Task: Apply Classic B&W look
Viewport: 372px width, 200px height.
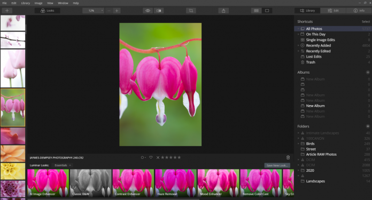Action: (x=91, y=183)
